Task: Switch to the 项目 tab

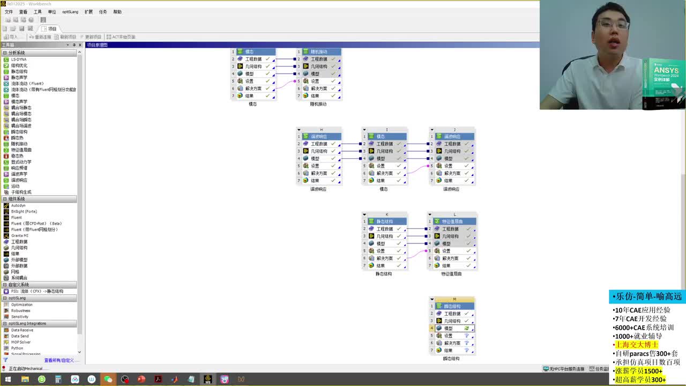Action: (49, 28)
